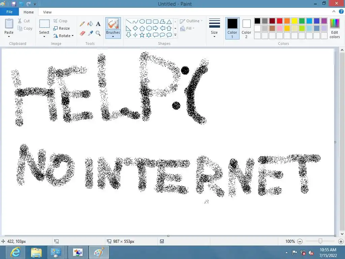Screen dimensions: 345x259
Task: Open Edit colors dialog
Action: pyautogui.click(x=335, y=28)
